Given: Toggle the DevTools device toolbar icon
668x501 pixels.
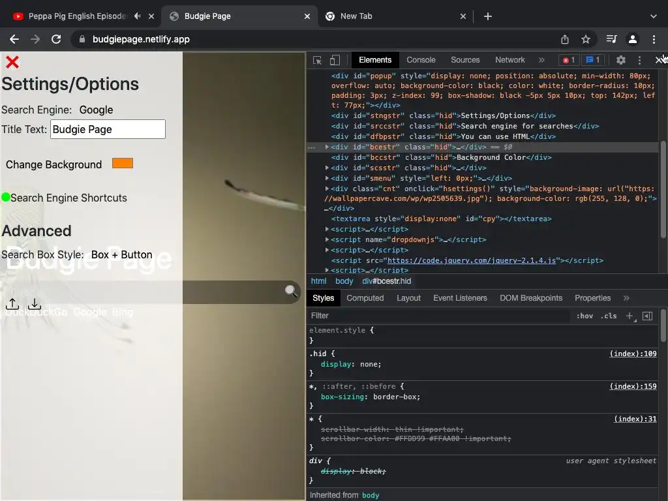Looking at the screenshot, I should pyautogui.click(x=335, y=60).
